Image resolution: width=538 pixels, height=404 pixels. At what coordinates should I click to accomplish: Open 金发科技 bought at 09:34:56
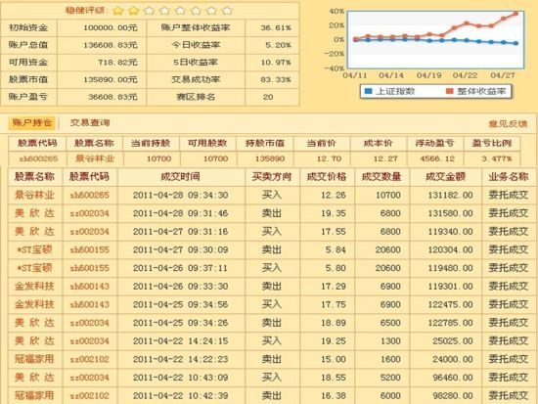pos(34,304)
